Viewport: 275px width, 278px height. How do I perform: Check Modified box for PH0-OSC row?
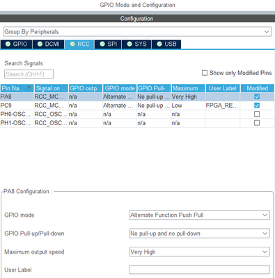point(257,114)
